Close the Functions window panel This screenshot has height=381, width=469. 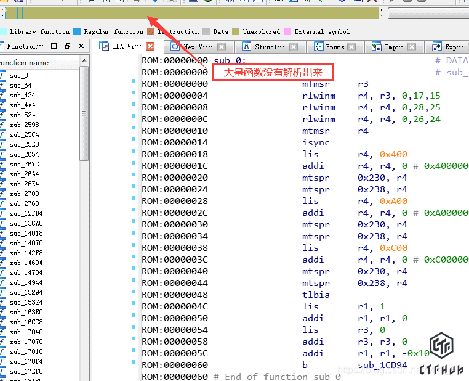tap(81, 46)
